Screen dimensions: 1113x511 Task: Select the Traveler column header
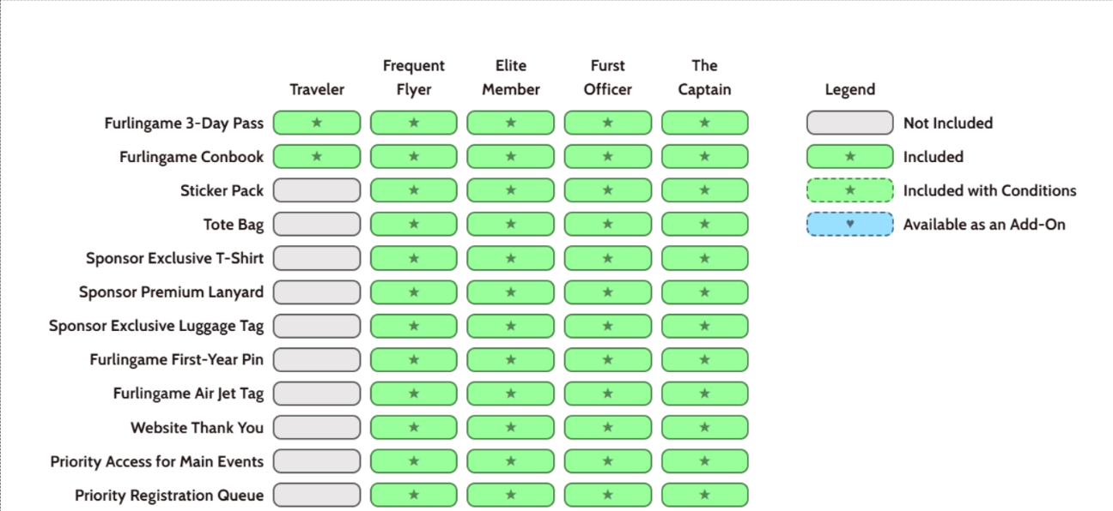[x=317, y=90]
